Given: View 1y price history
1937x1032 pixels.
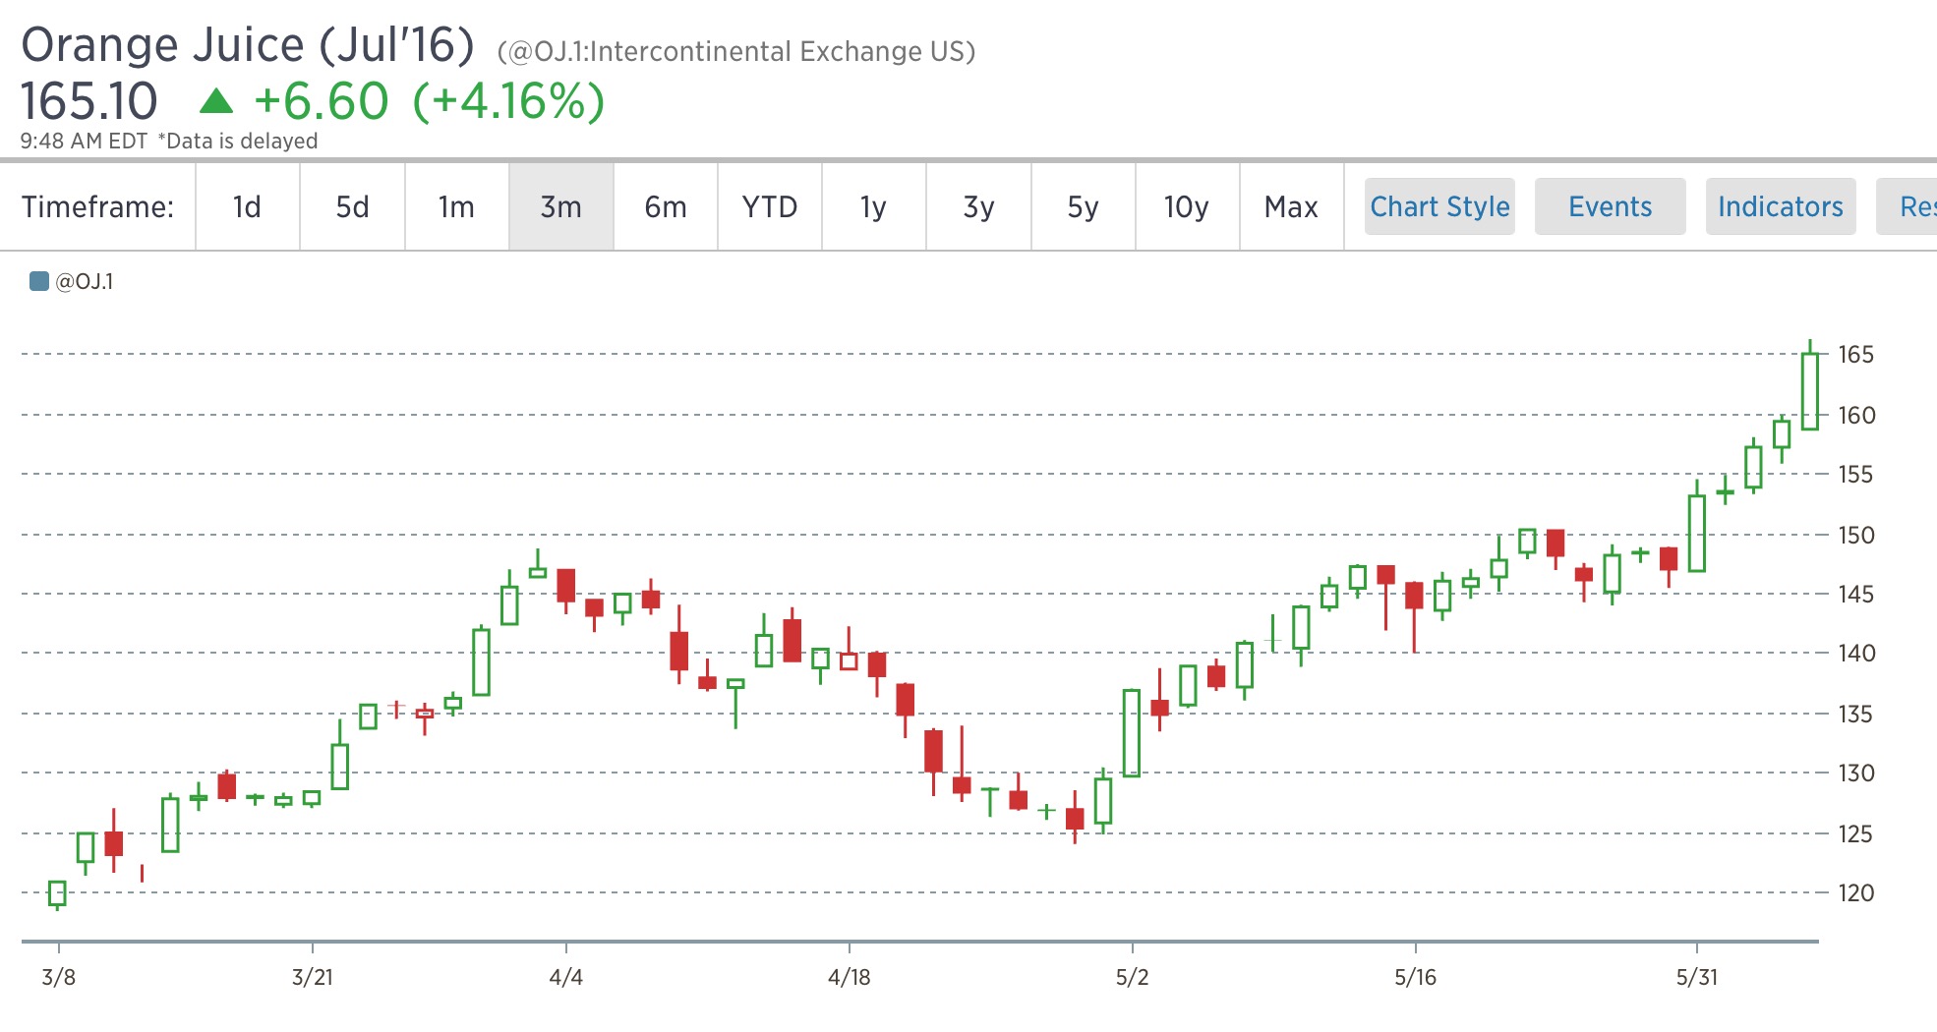Looking at the screenshot, I should [x=874, y=206].
